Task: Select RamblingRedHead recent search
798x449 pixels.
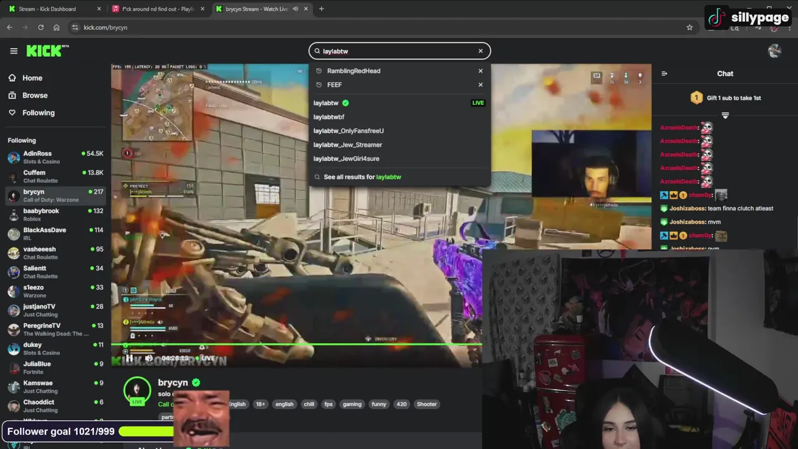Action: pyautogui.click(x=353, y=71)
